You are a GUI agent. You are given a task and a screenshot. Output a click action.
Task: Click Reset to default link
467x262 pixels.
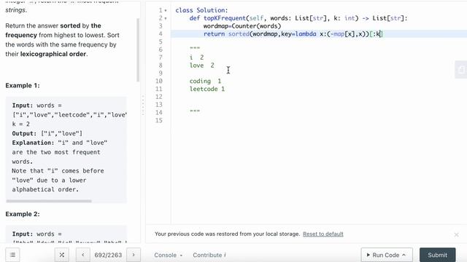point(323,234)
